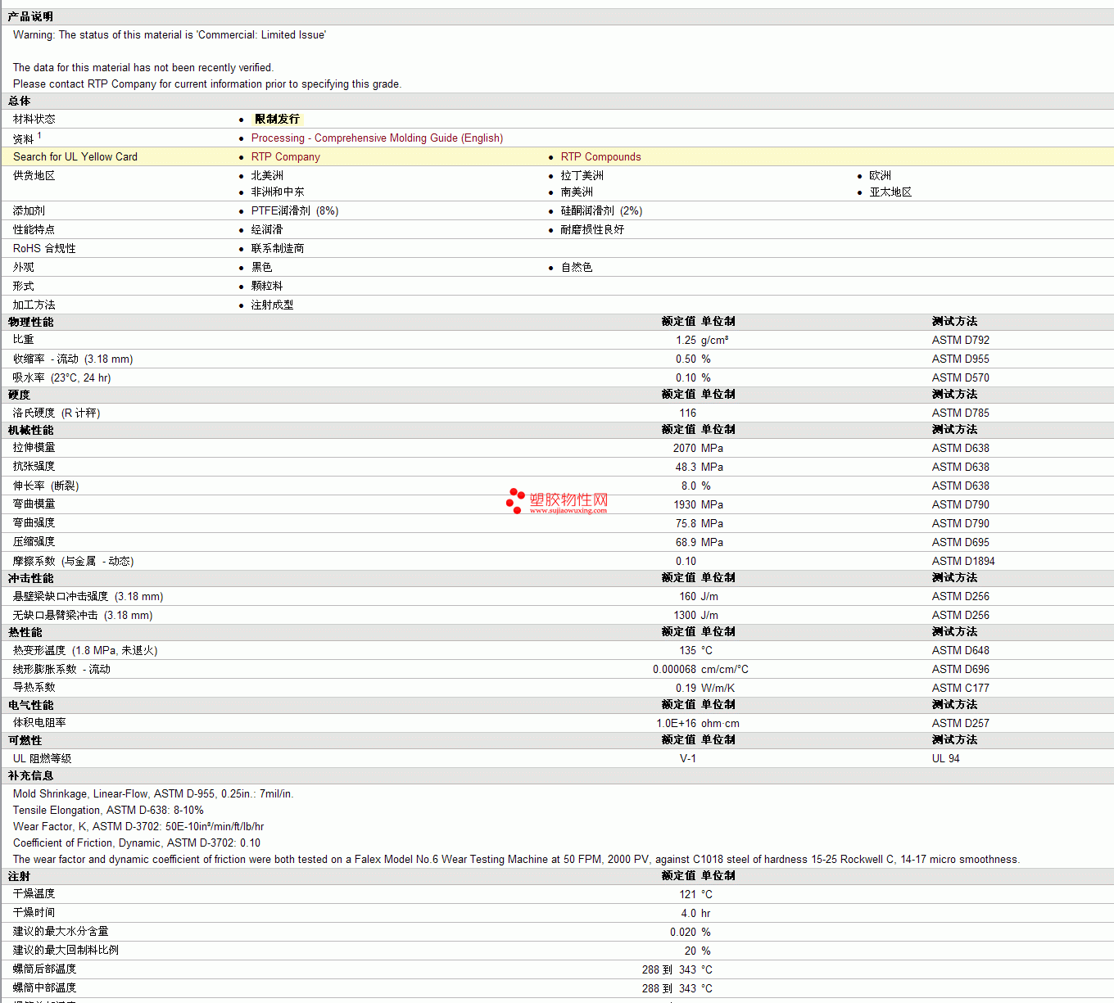
Task: Click the 限制发行 material status value
Action: point(277,120)
